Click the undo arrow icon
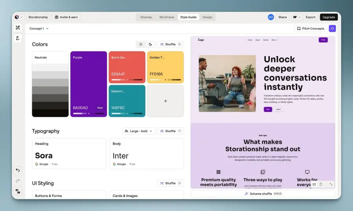Viewport: 353px width, 211px height. tap(18, 170)
